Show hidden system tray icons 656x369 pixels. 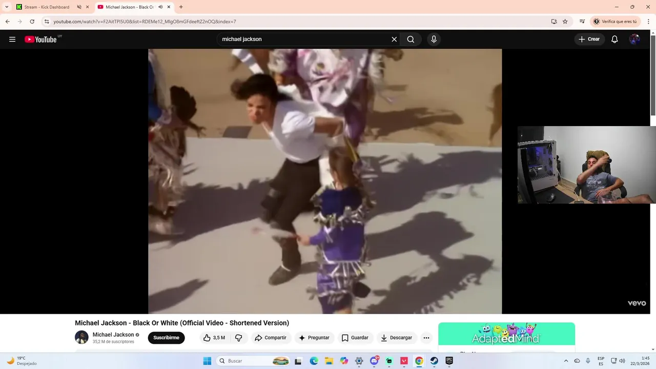pos(566,361)
